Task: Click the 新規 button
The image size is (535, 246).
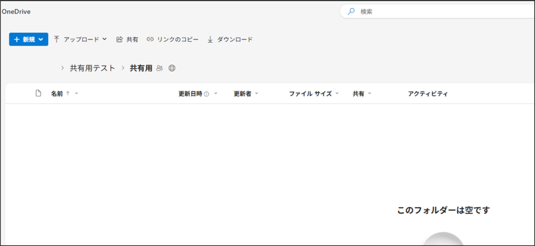Action: click(x=29, y=39)
